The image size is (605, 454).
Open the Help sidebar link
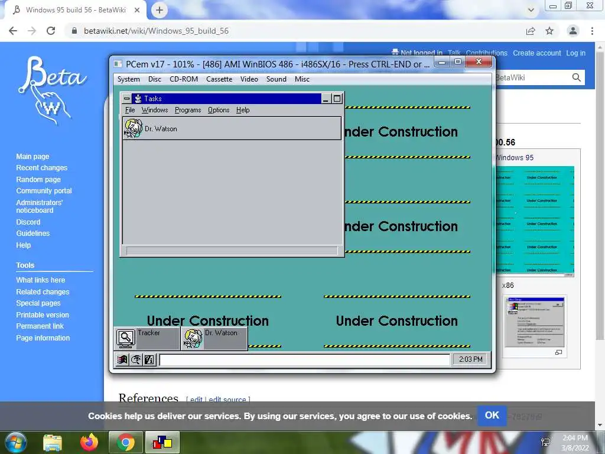point(23,245)
